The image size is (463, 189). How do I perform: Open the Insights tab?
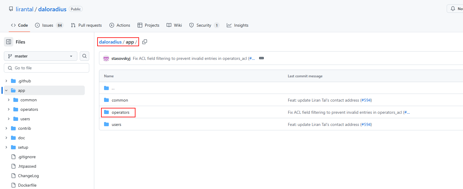coord(237,25)
